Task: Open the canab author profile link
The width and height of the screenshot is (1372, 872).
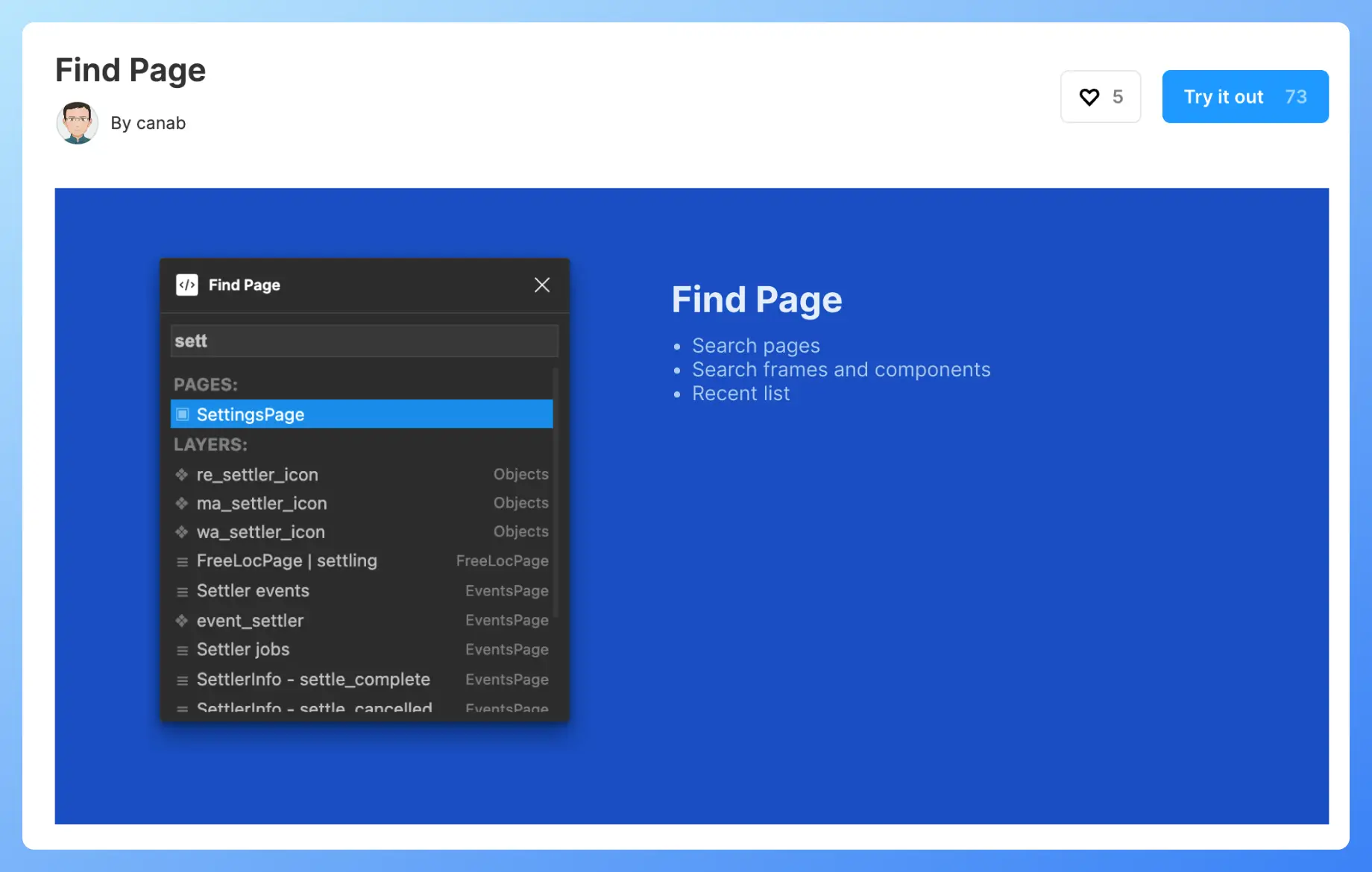Action: [148, 123]
